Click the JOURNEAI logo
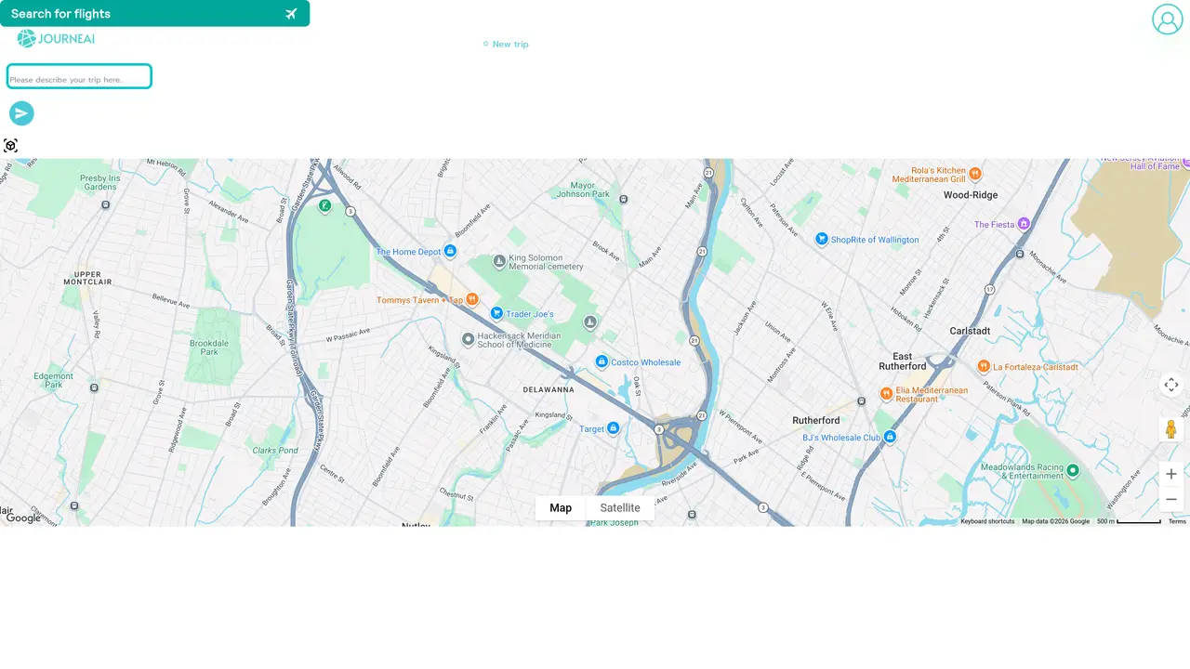 click(56, 39)
